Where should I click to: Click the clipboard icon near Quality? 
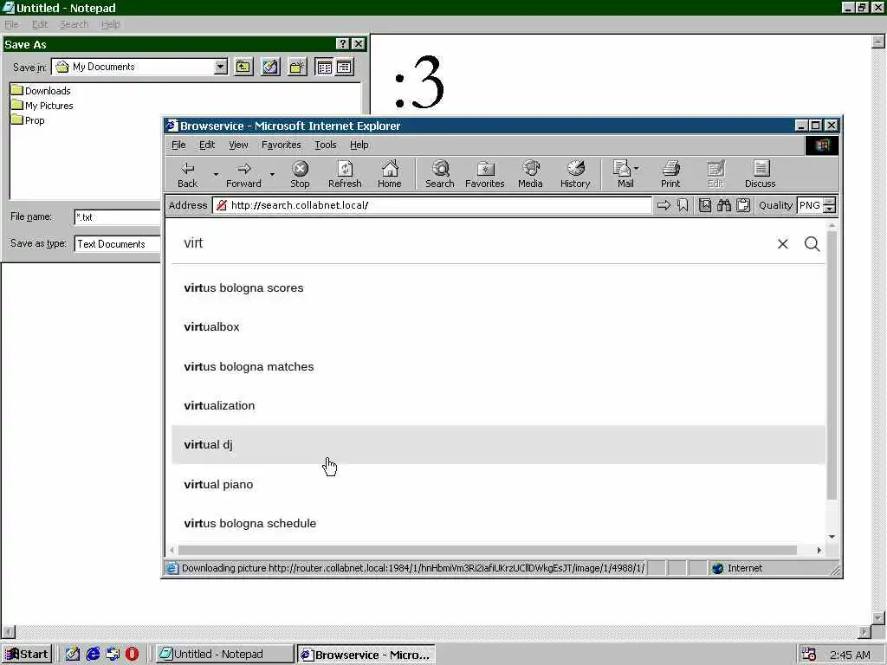tap(743, 205)
